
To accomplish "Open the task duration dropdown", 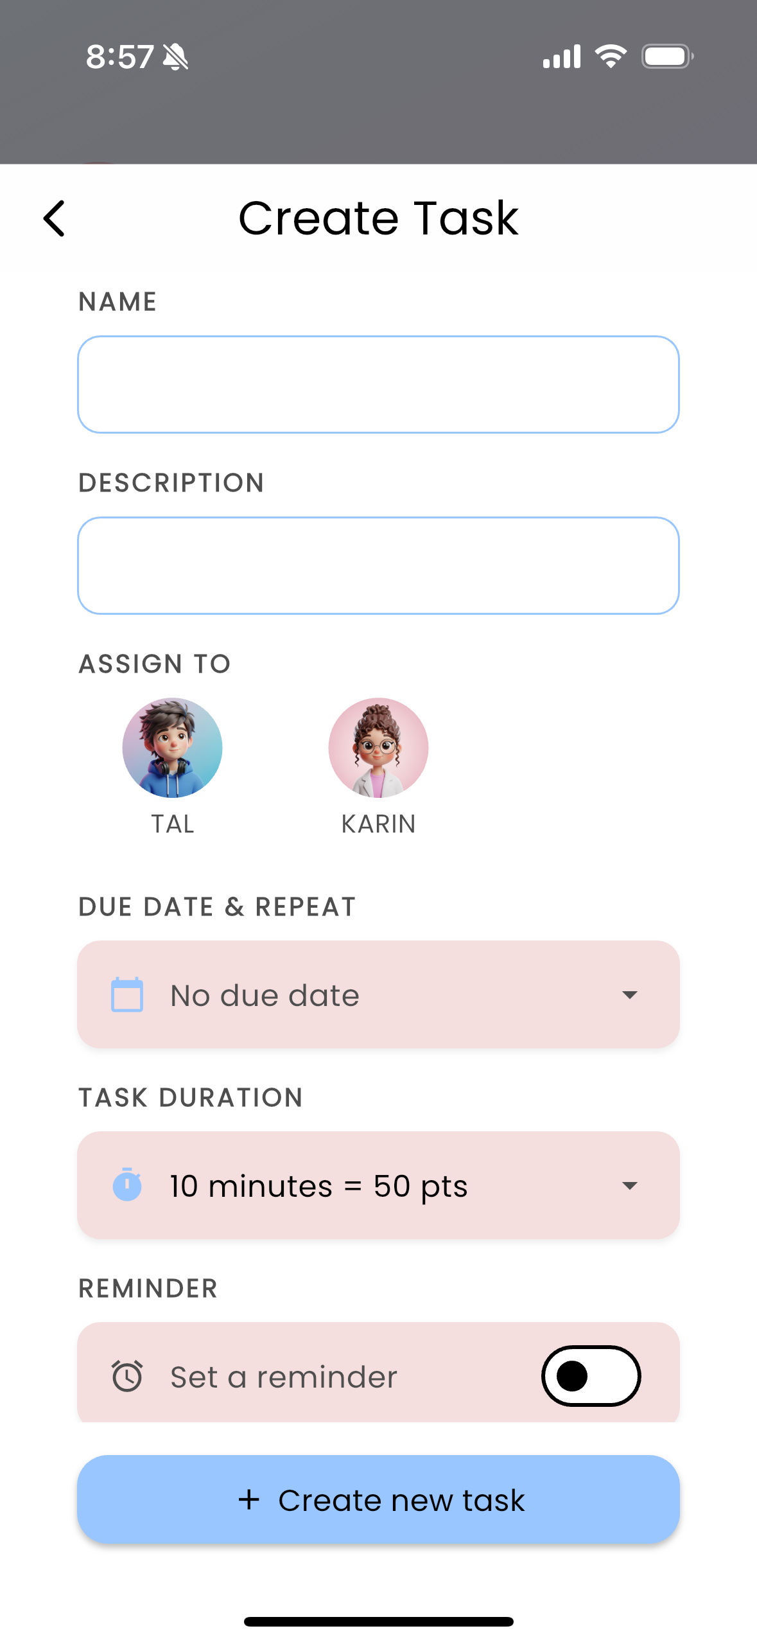I will 378,1185.
